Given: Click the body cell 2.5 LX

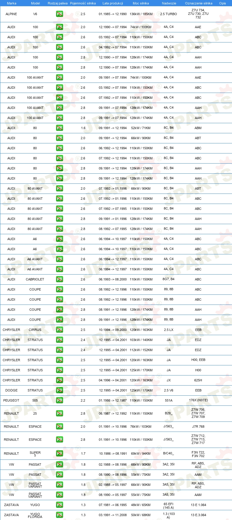Looking at the screenshot, I should (x=169, y=330).
